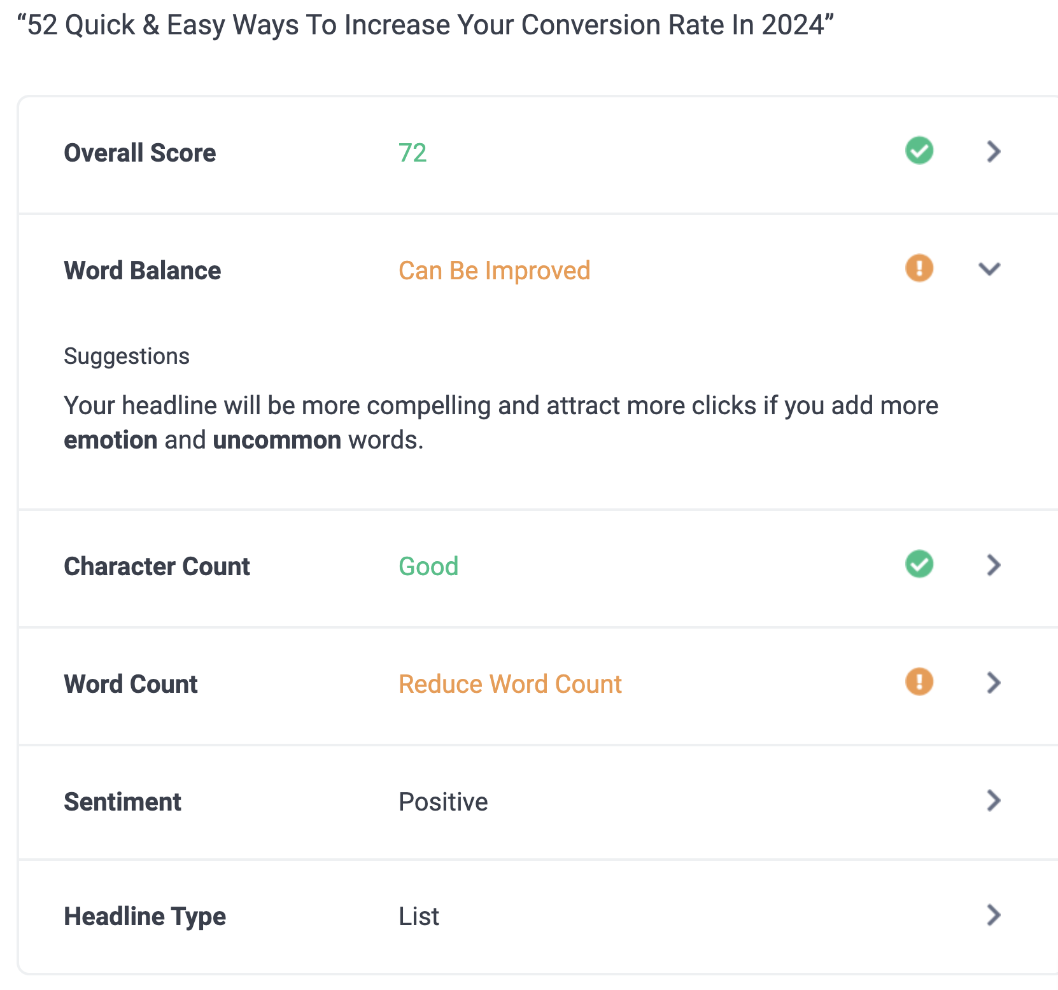1058x990 pixels.
Task: Click the Sentiment row label
Action: (123, 802)
